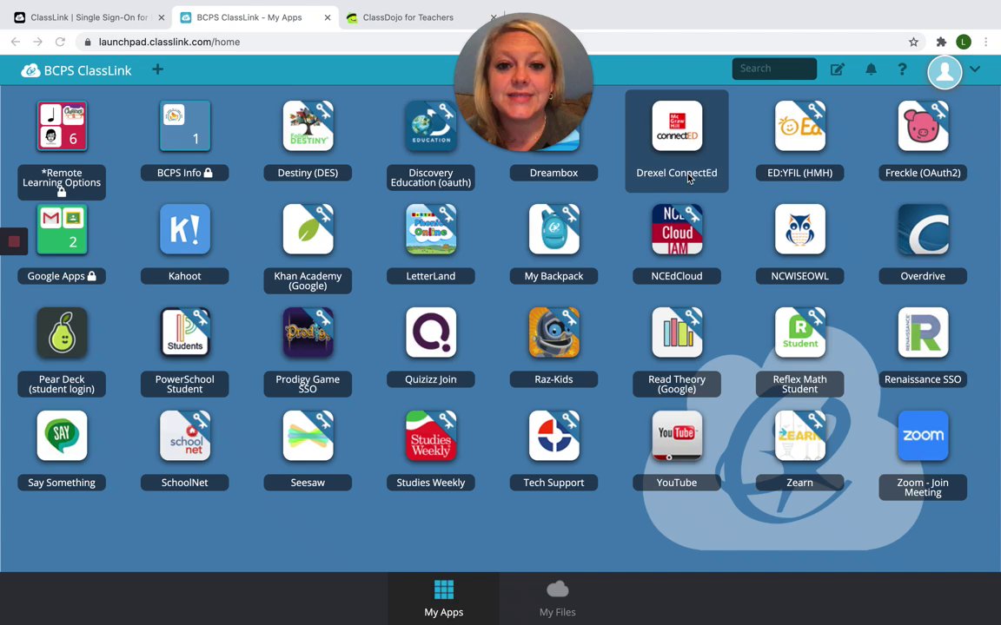The image size is (1001, 625).
Task: Launch Zoom - Join Meeting icon
Action: (923, 437)
